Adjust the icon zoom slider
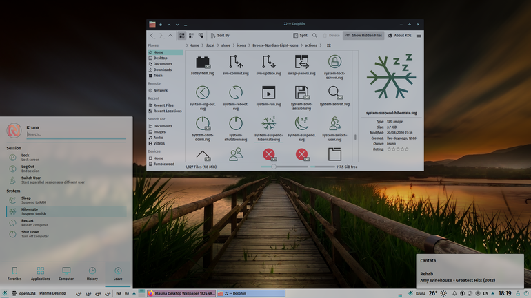This screenshot has height=298, width=531. 274,167
